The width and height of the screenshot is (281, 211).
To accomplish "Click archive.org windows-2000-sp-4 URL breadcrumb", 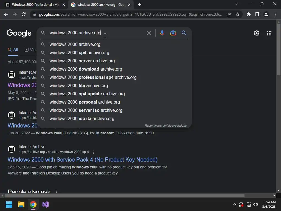I will (x=54, y=152).
